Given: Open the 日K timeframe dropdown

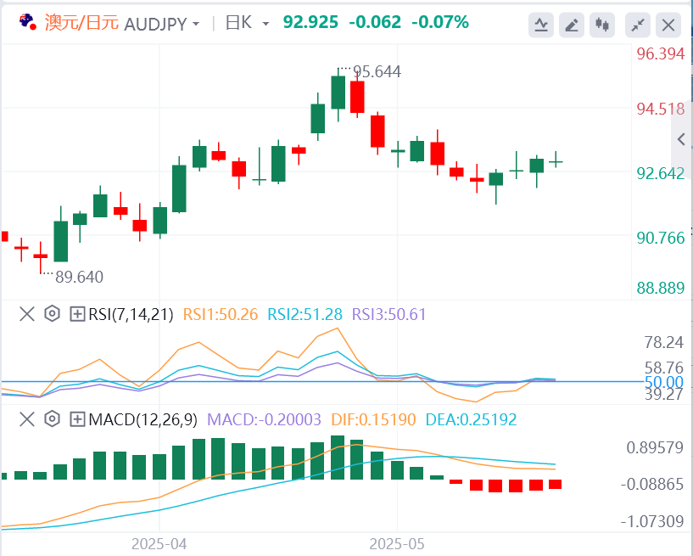Looking at the screenshot, I should pyautogui.click(x=248, y=23).
